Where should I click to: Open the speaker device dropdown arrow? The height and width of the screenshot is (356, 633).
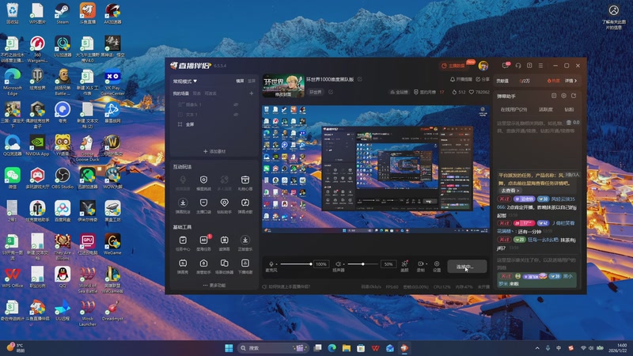(x=343, y=264)
